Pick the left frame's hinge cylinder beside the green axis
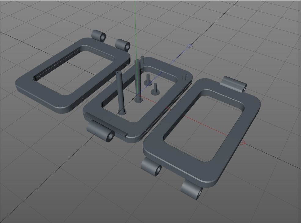Viewport: 301px width, 223px height. click(123, 45)
